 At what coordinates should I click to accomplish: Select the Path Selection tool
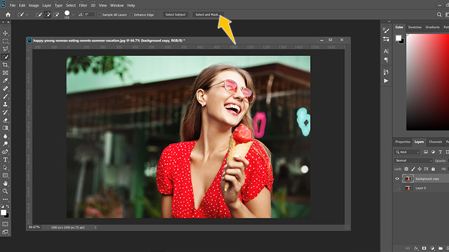(5, 168)
